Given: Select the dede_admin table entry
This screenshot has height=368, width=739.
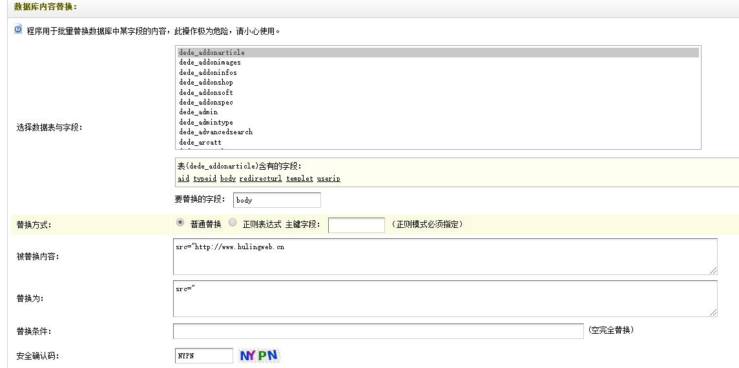Looking at the screenshot, I should pyautogui.click(x=198, y=112).
